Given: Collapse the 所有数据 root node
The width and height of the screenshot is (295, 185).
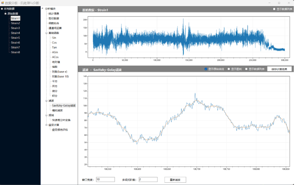Looking at the screenshot, I should [2, 8].
